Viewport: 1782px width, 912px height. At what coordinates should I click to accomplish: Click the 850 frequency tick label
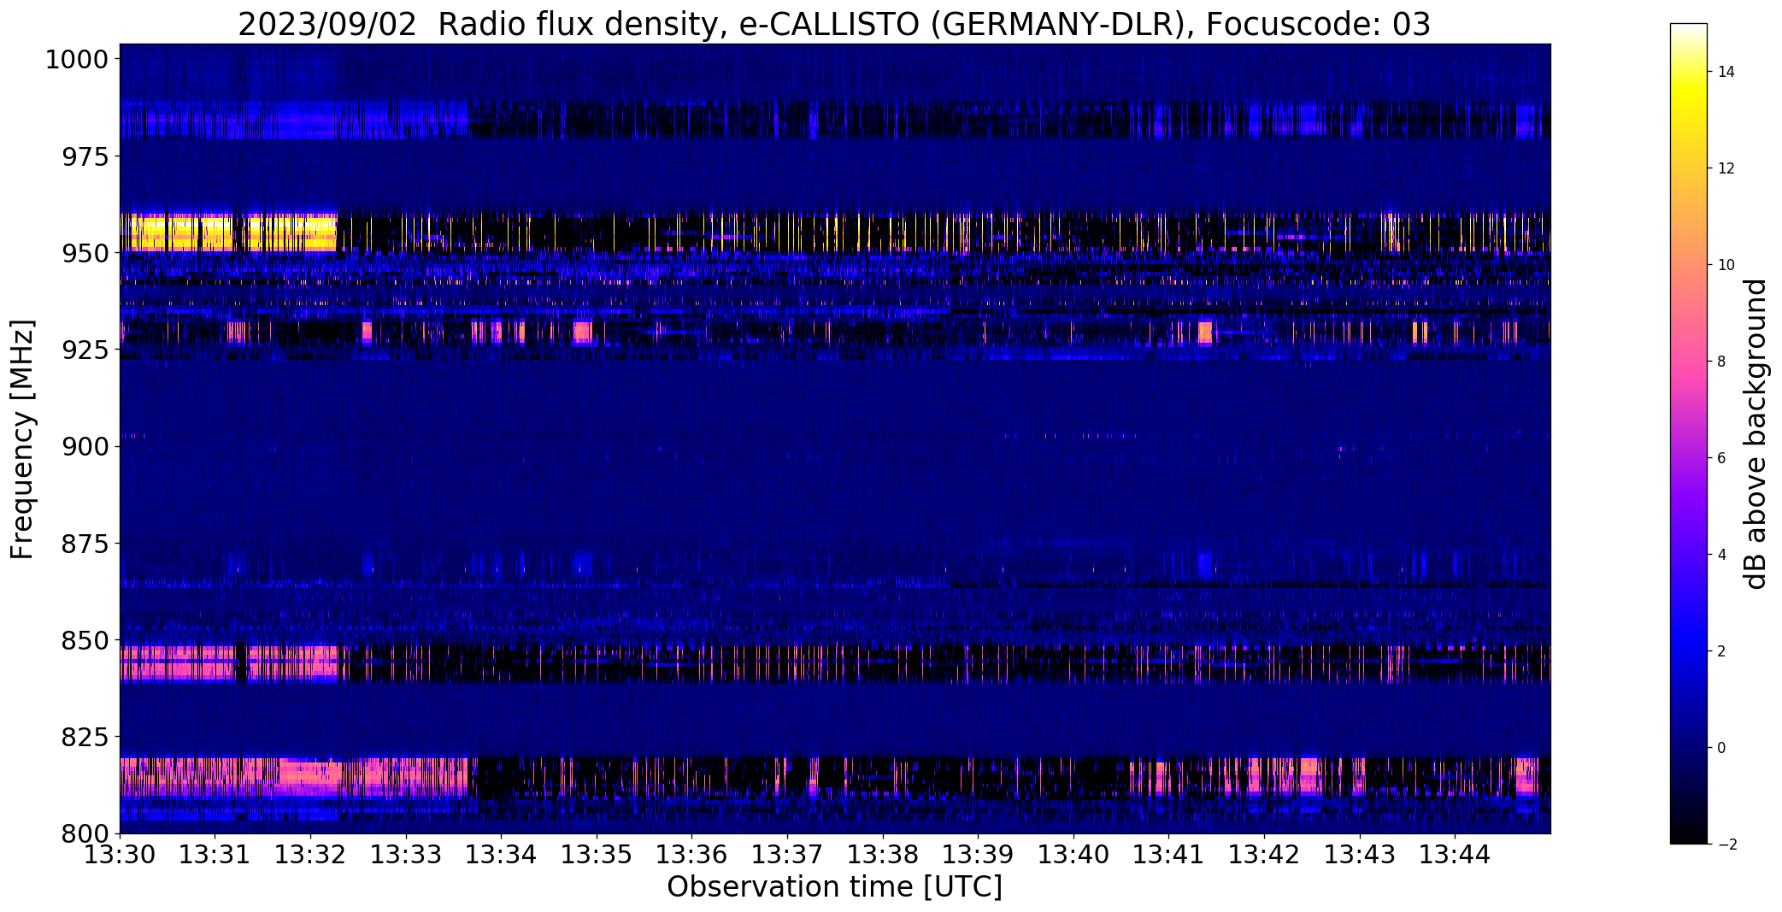(x=85, y=640)
